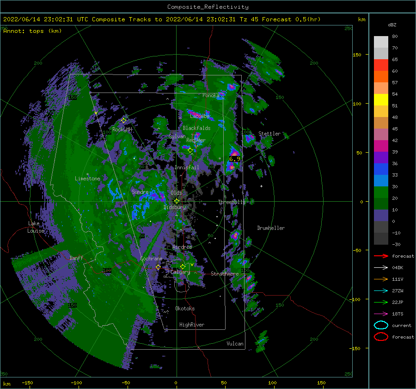The image size is (416, 389).
Task: Click the Banff label
Action: [76, 258]
